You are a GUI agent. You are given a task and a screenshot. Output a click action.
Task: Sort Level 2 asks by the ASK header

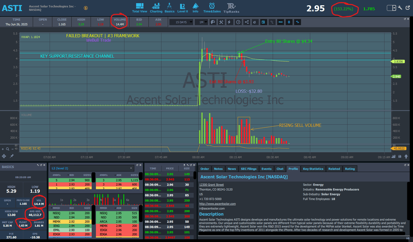[119, 175]
